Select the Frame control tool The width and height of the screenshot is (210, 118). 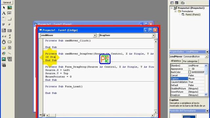click(4, 19)
